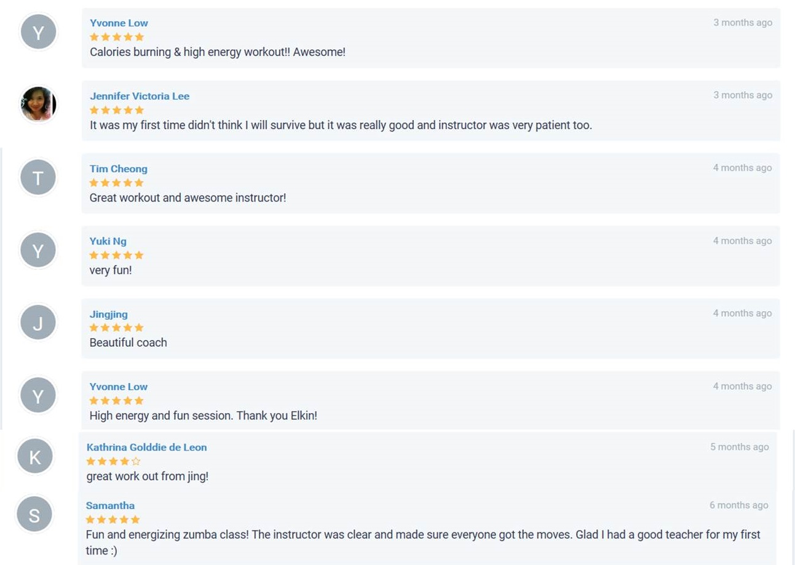Image resolution: width=795 pixels, height=565 pixels.
Task: Click star rating on Jingjing's review
Action: click(x=116, y=328)
